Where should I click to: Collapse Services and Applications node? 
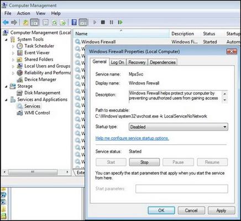click(x=7, y=100)
